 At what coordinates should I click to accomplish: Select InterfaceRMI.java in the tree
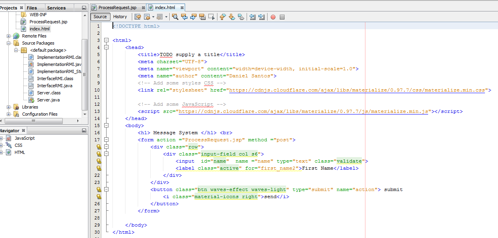point(54,86)
